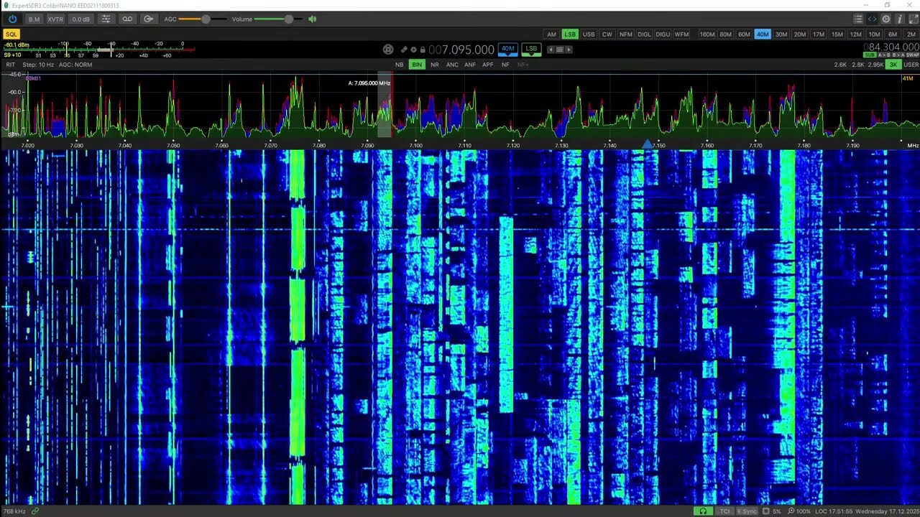Select WFM mode
920x517 pixels.
tap(681, 34)
